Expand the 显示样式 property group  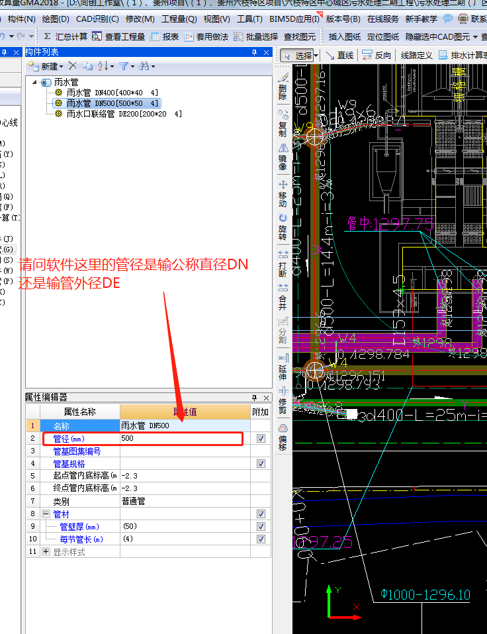[x=46, y=551]
